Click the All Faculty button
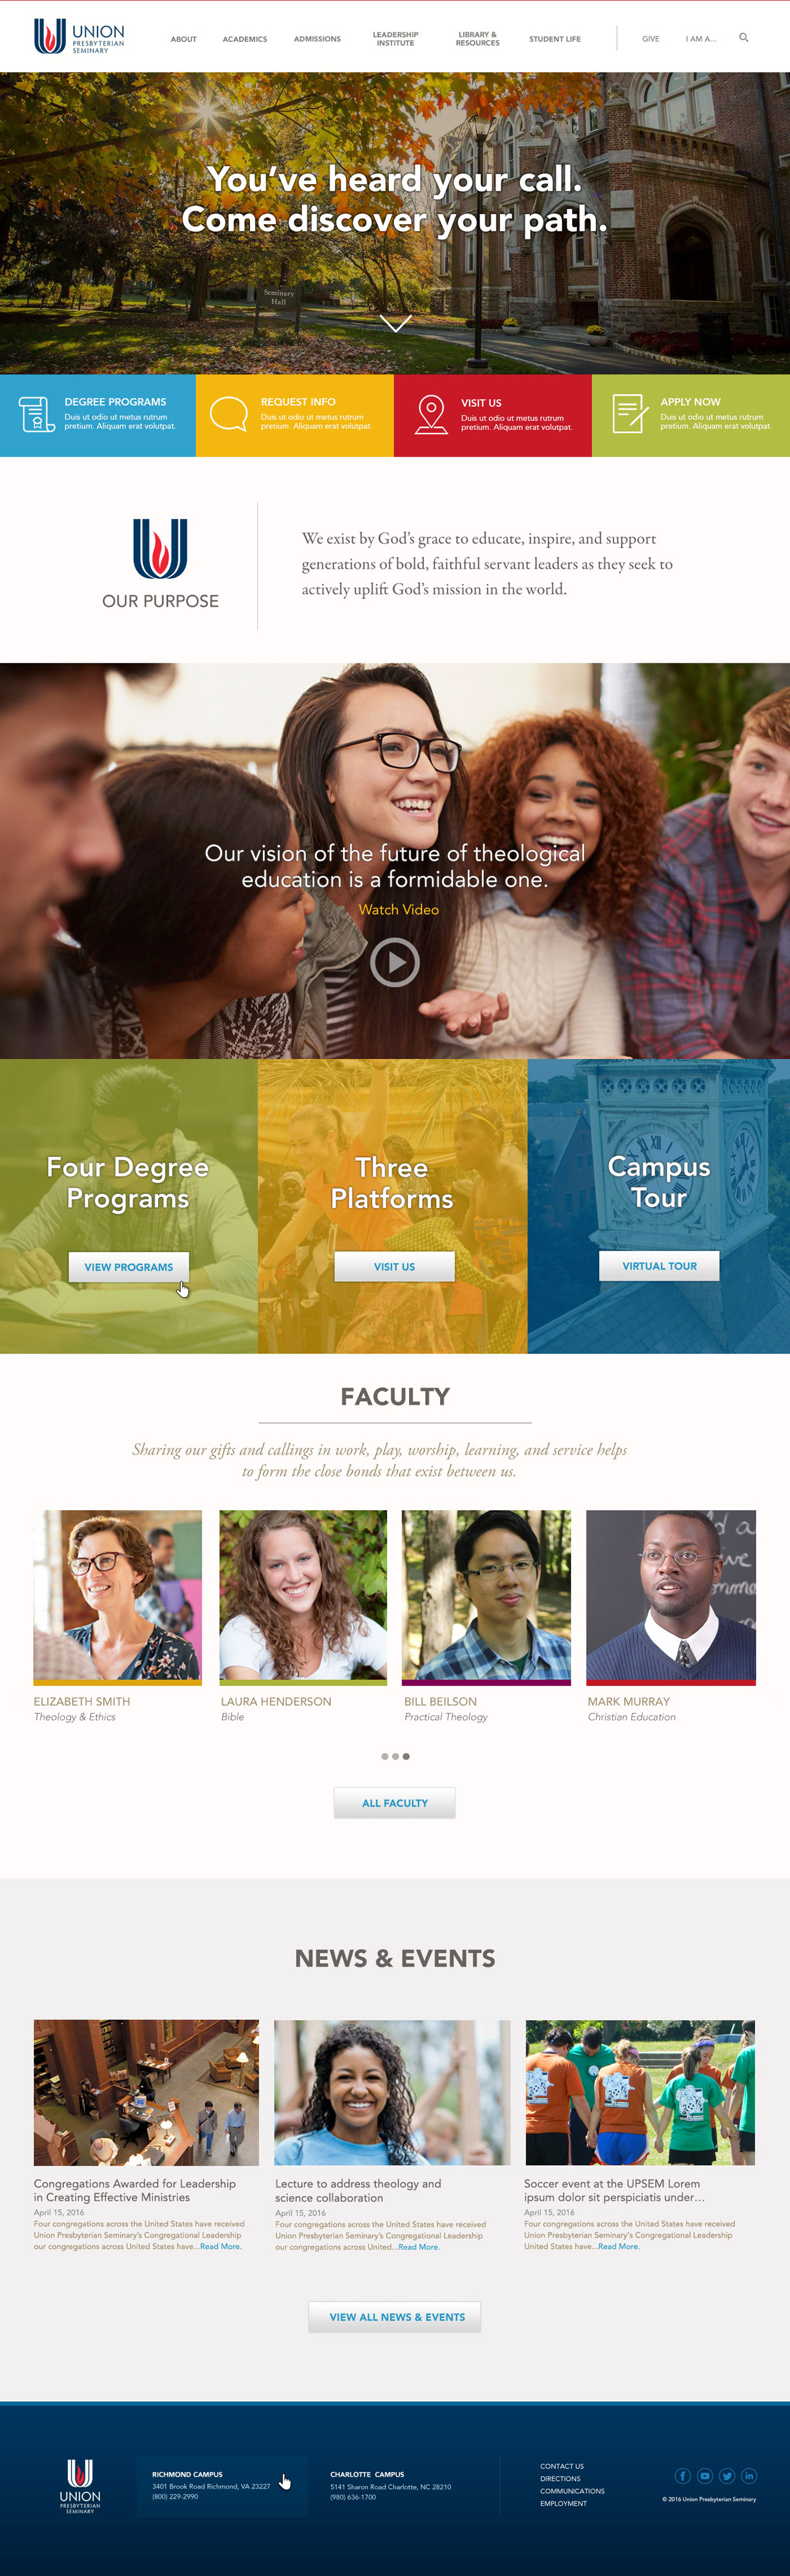 click(x=394, y=1803)
